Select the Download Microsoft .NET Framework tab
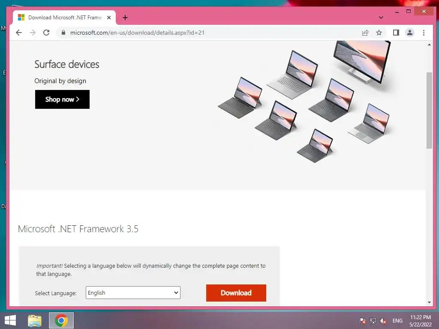The width and height of the screenshot is (439, 329). tap(64, 18)
